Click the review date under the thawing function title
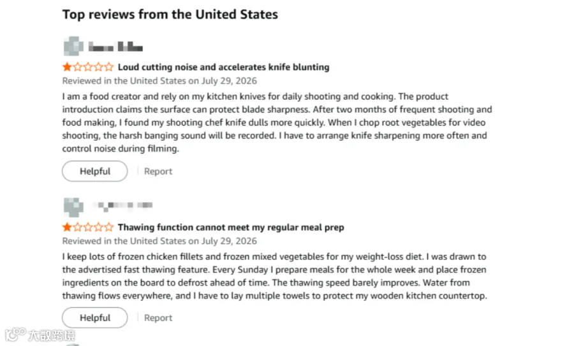This screenshot has width=574, height=346. [x=159, y=241]
